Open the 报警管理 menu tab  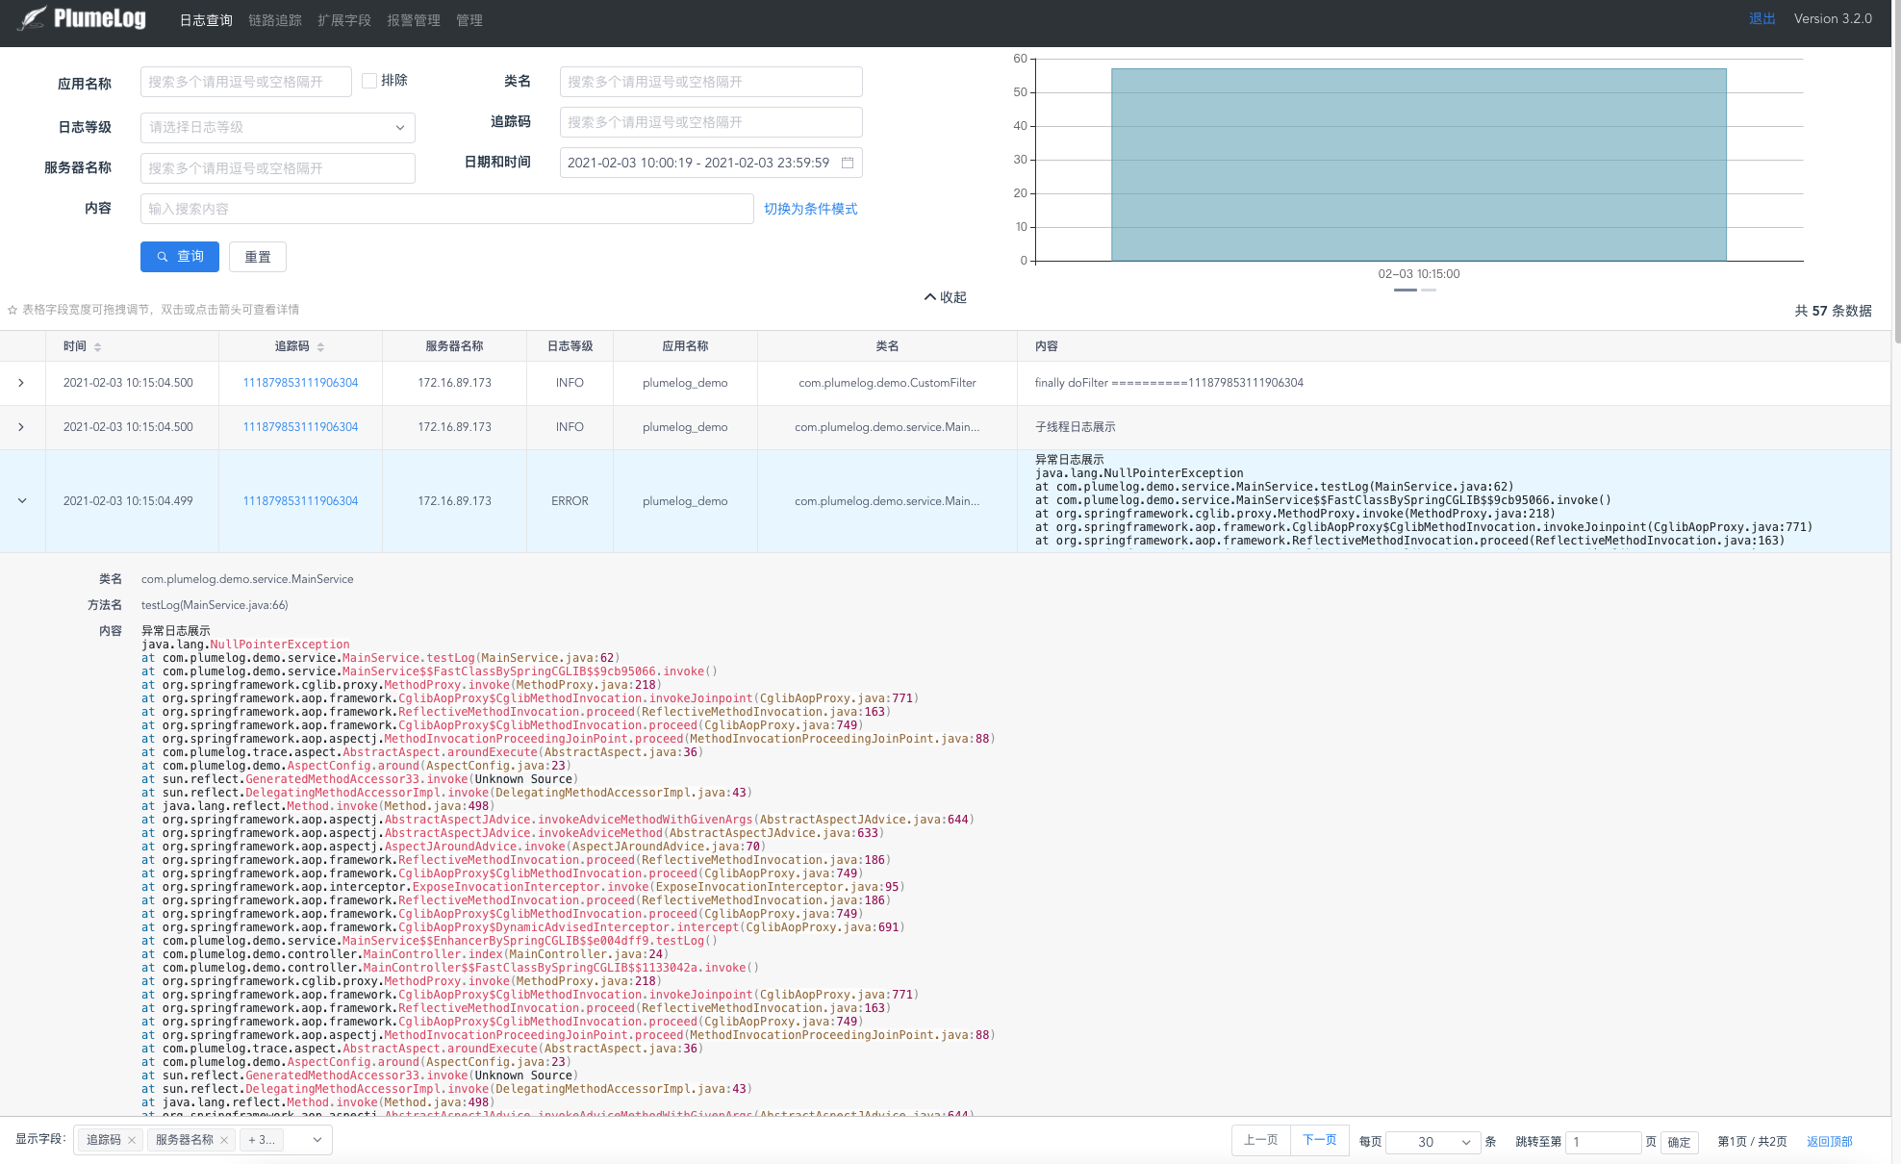(x=414, y=20)
